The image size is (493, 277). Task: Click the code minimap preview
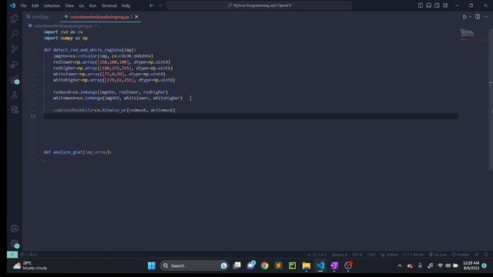(x=467, y=33)
